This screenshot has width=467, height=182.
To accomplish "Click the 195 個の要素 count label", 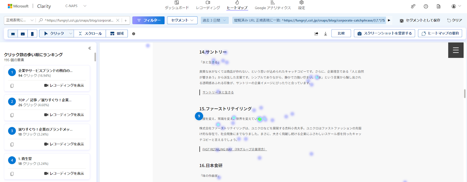I will (14, 60).
